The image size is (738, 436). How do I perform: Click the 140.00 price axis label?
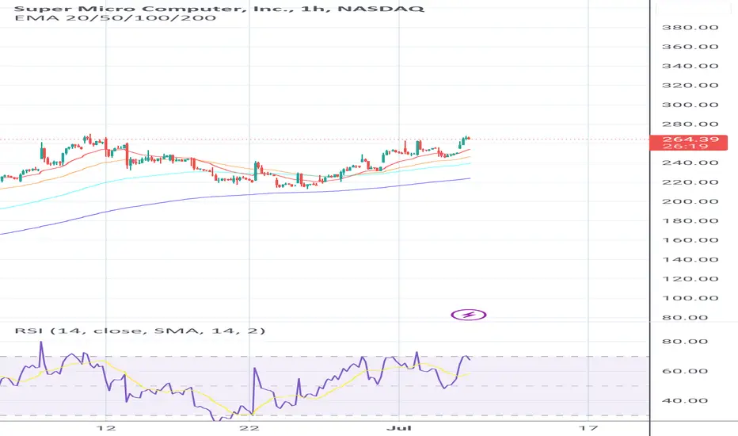690,259
